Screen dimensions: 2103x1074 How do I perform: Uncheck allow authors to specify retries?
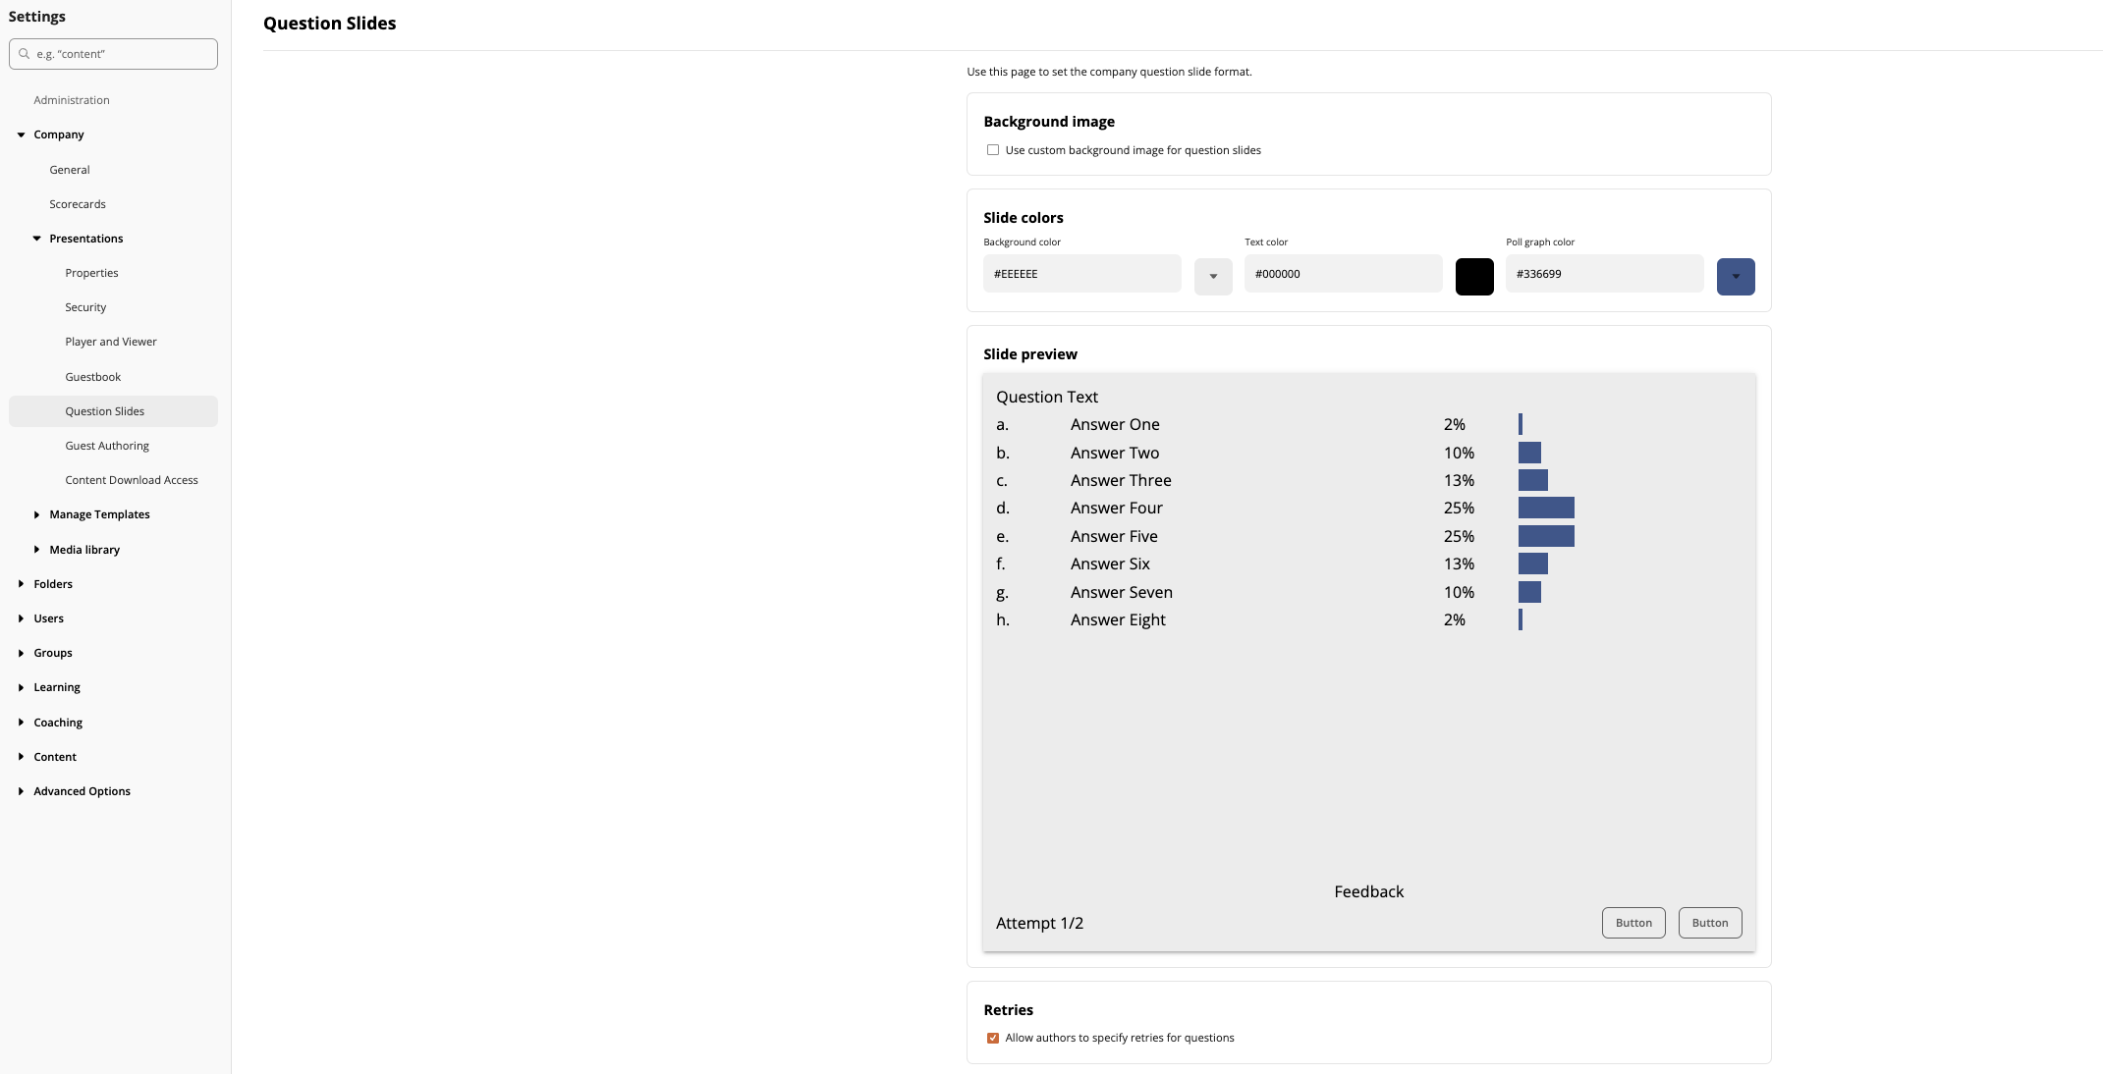993,1038
